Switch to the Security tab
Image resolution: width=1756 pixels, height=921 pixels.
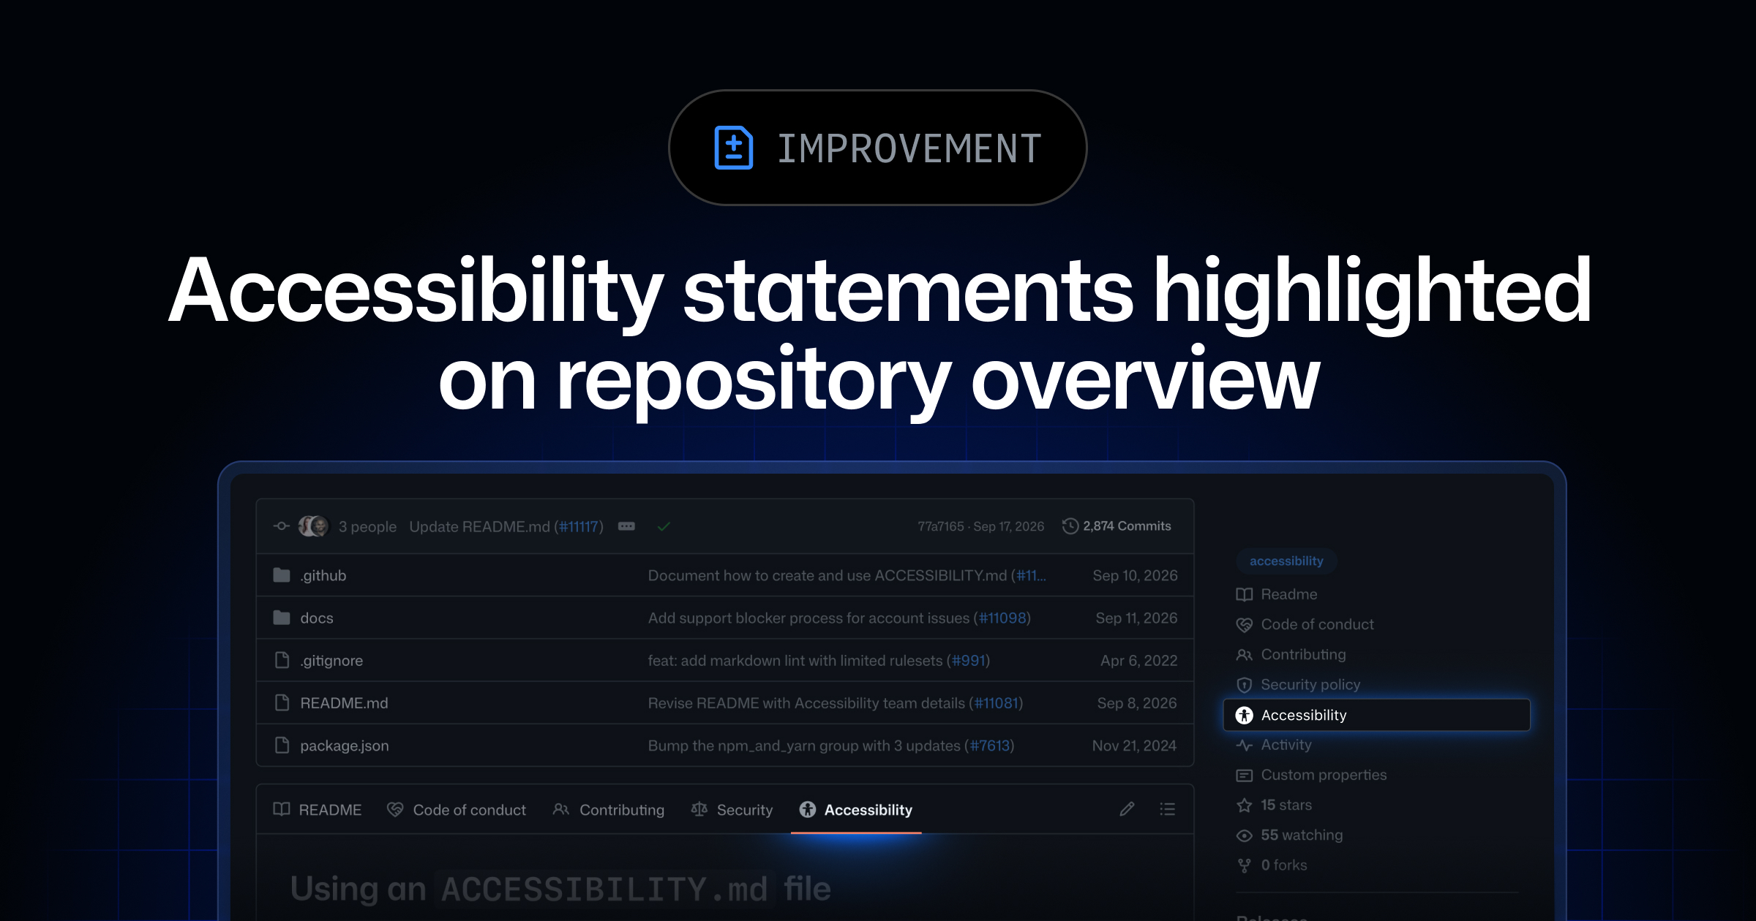pos(732,809)
